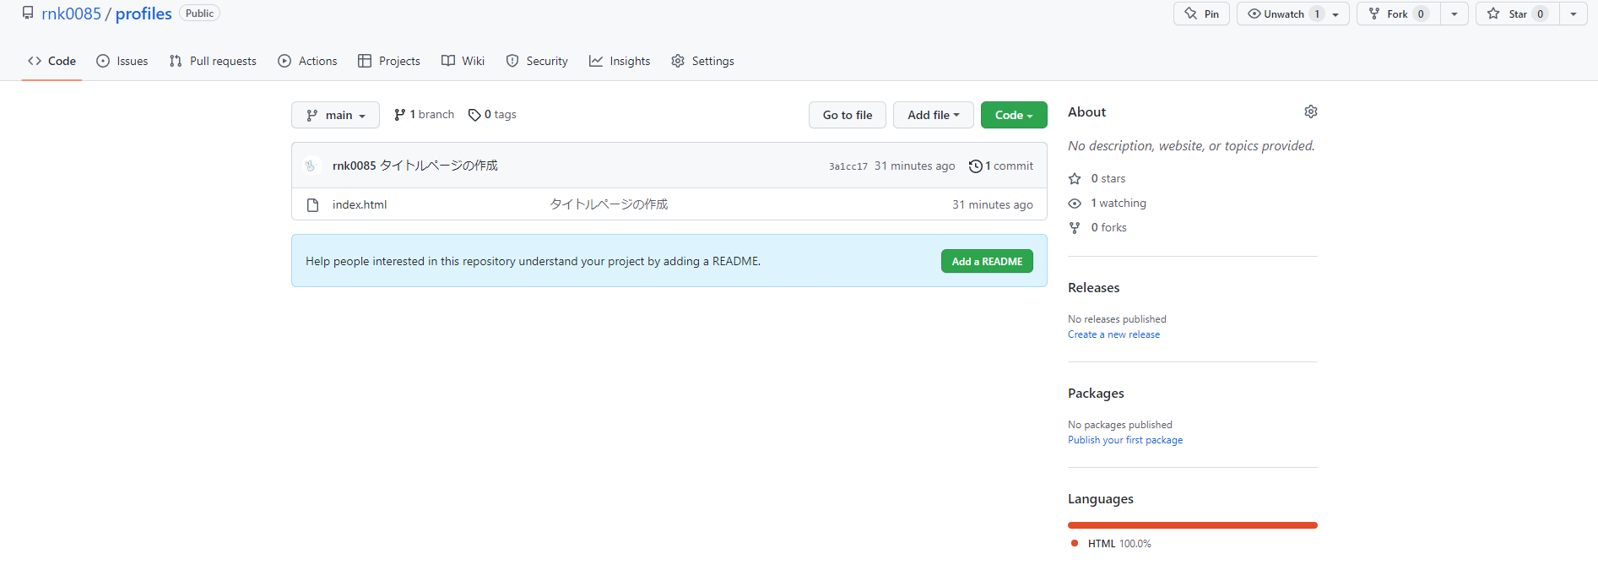Image resolution: width=1598 pixels, height=565 pixels.
Task: Open the Add file dropdown
Action: pos(934,115)
